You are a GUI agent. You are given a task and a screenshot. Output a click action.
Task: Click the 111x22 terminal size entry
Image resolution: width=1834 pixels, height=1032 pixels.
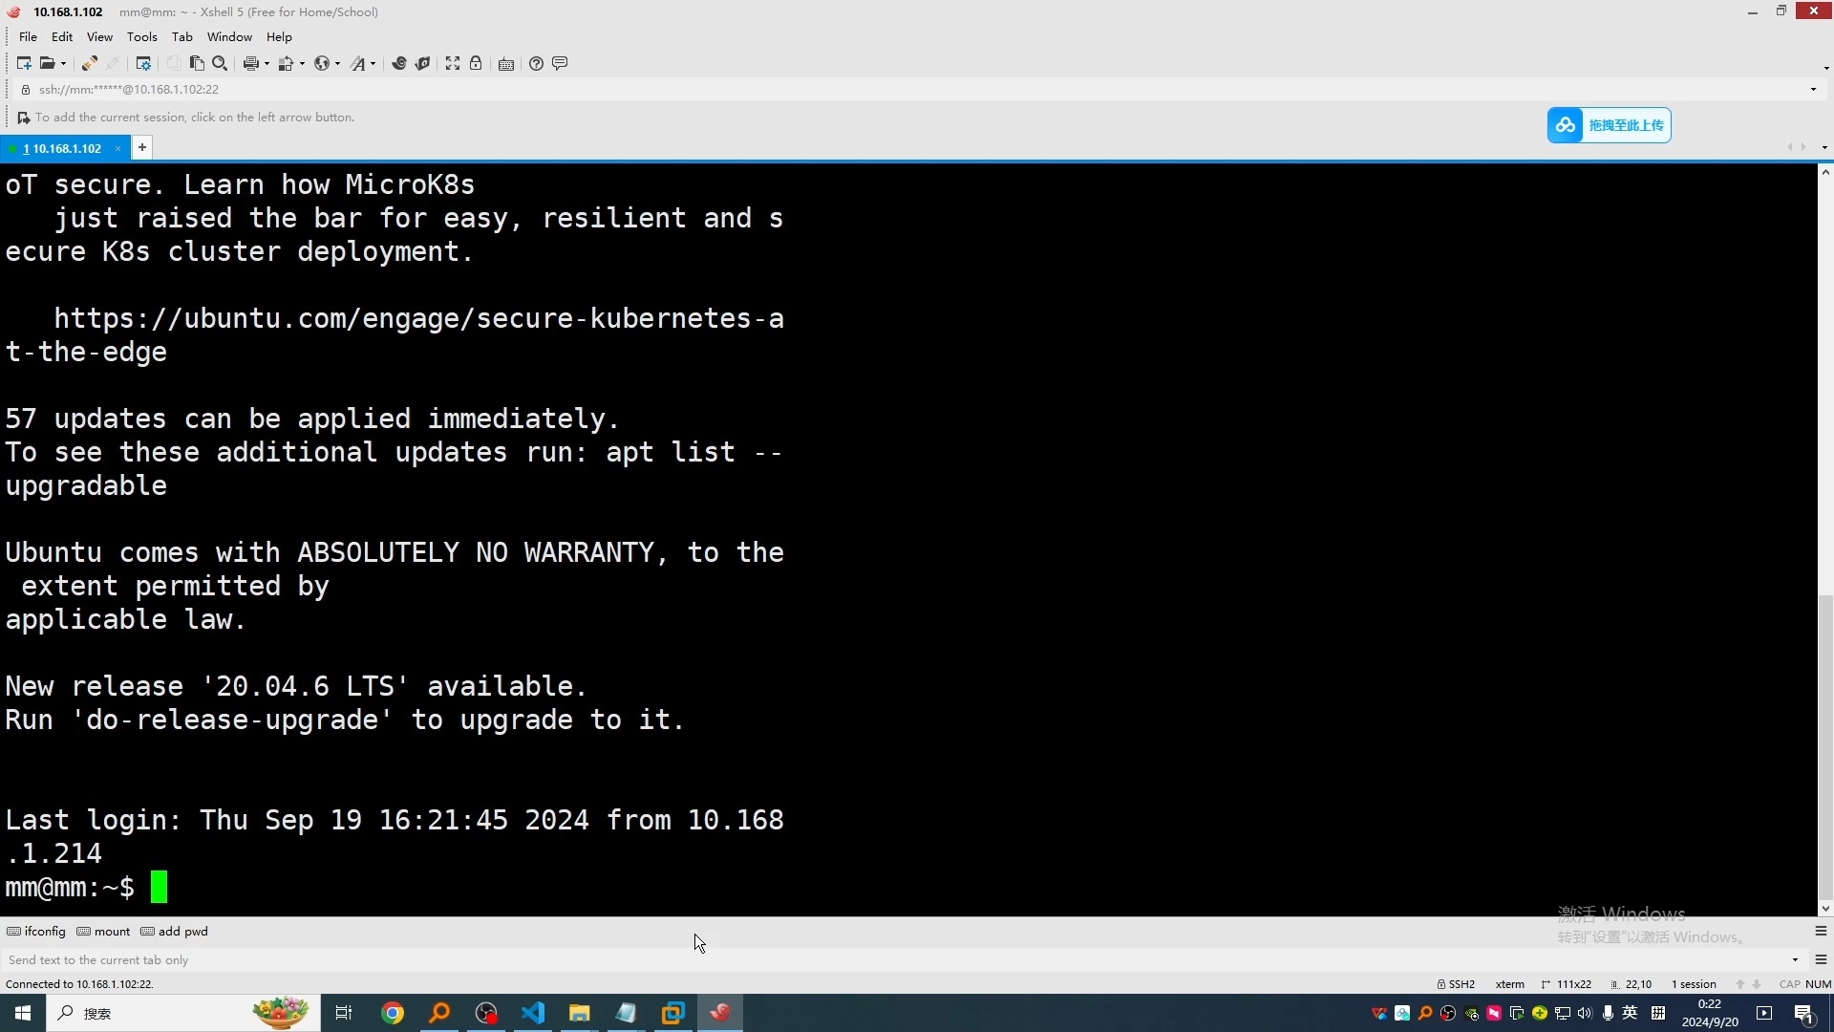point(1567,984)
